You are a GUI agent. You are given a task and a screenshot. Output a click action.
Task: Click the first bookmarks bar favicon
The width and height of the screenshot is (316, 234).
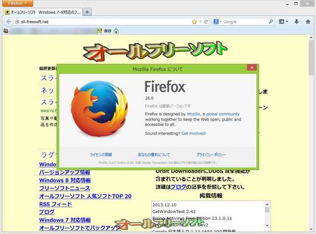coord(6,31)
